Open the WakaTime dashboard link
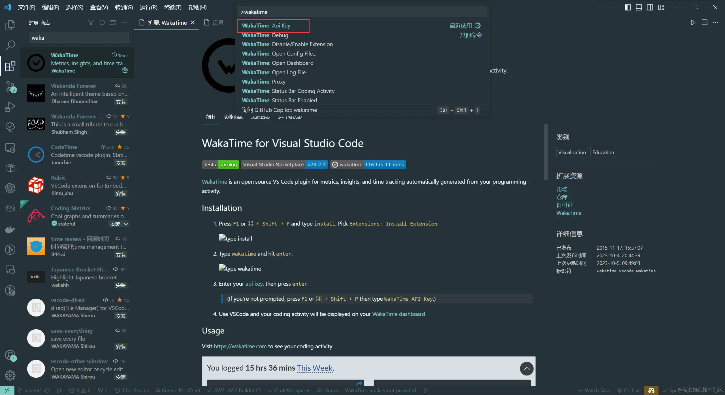The image size is (725, 395). (x=398, y=314)
